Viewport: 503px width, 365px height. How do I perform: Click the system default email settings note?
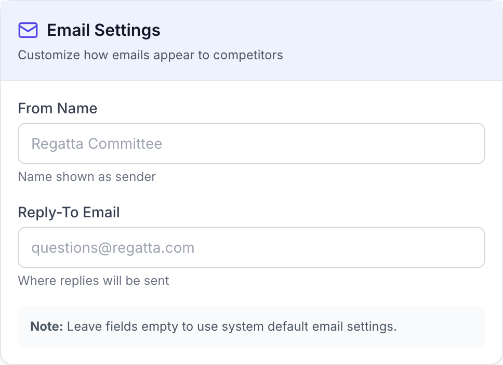pyautogui.click(x=232, y=327)
